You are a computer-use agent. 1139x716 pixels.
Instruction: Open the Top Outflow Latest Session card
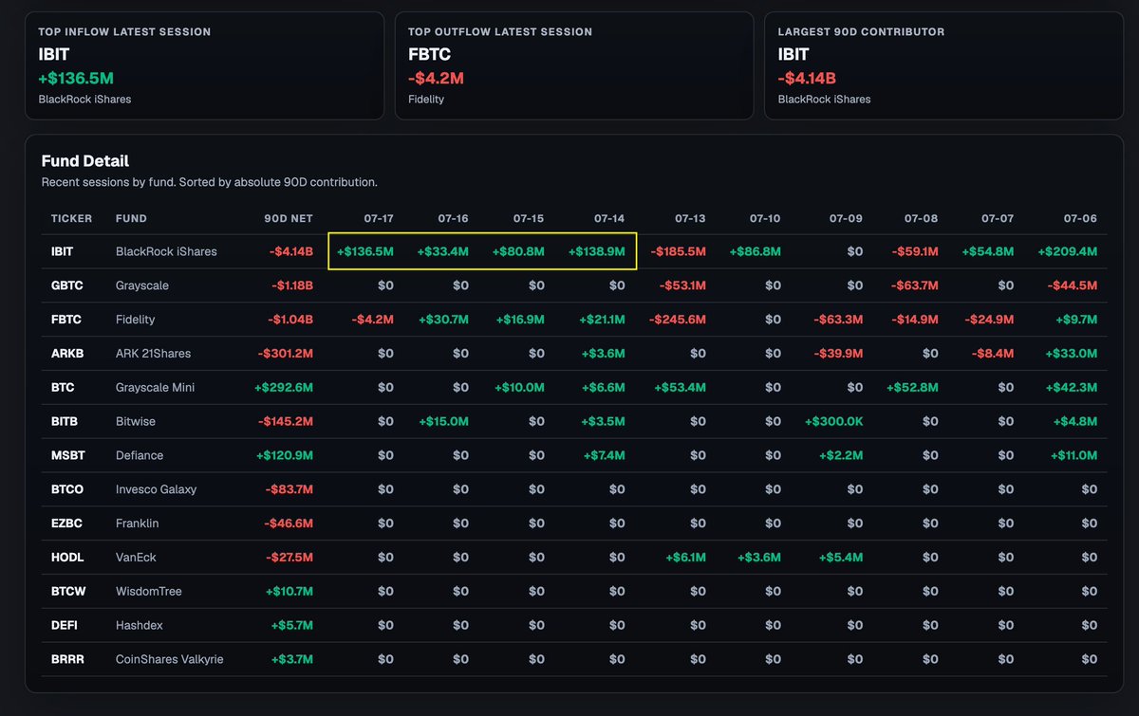574,65
